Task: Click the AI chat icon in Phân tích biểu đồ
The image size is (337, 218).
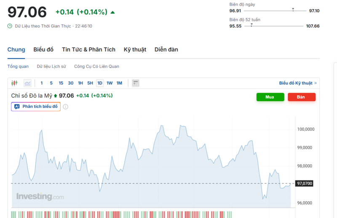Action: [17, 107]
